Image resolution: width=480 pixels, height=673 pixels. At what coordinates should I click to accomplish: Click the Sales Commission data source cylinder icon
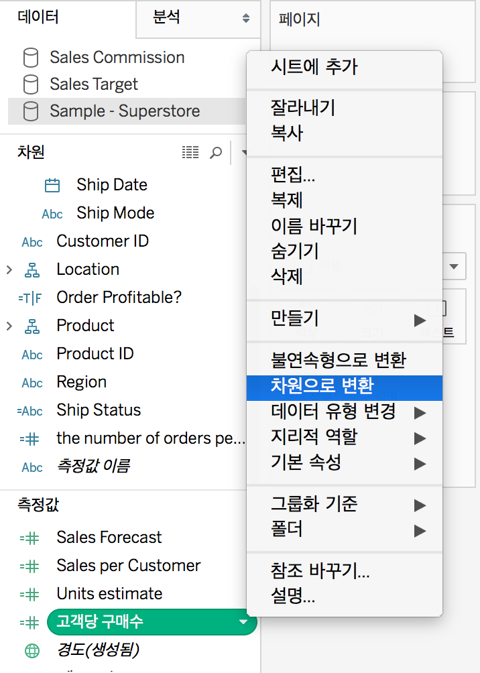[30, 58]
